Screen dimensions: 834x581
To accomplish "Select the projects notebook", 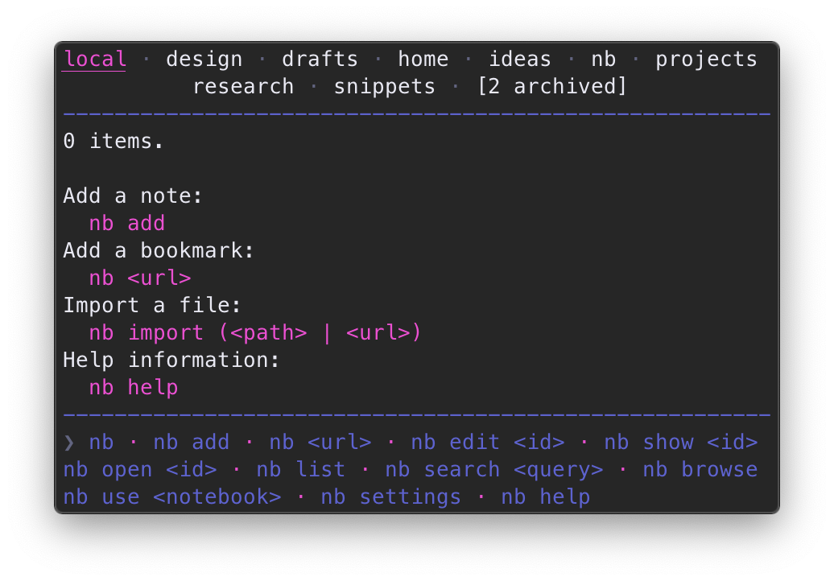I will pyautogui.click(x=706, y=58).
